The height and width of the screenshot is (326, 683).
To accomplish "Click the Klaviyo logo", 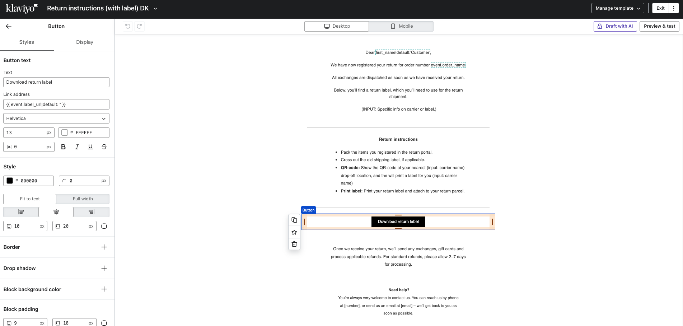I will point(22,8).
